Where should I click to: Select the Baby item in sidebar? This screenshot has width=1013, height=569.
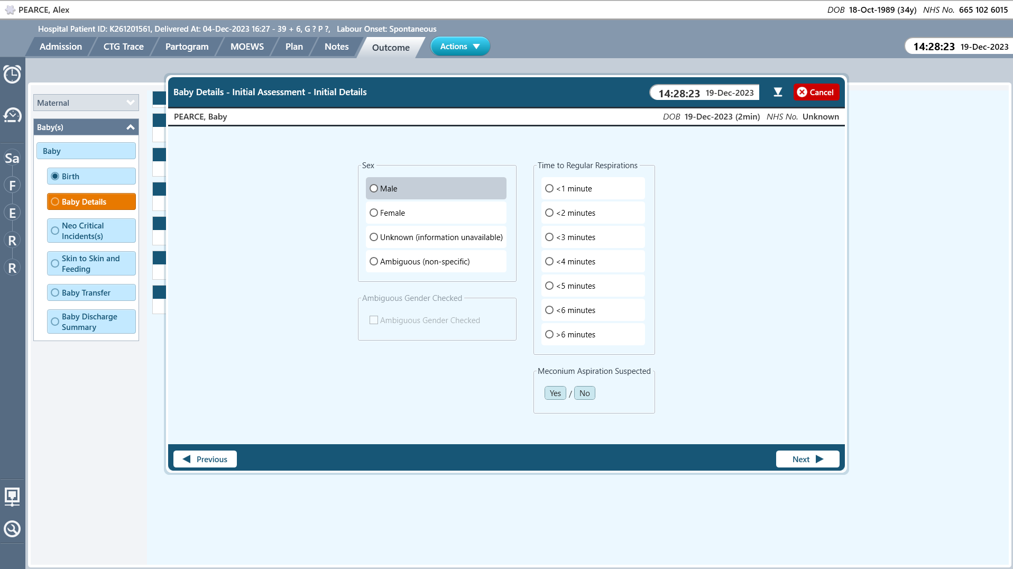pyautogui.click(x=86, y=151)
